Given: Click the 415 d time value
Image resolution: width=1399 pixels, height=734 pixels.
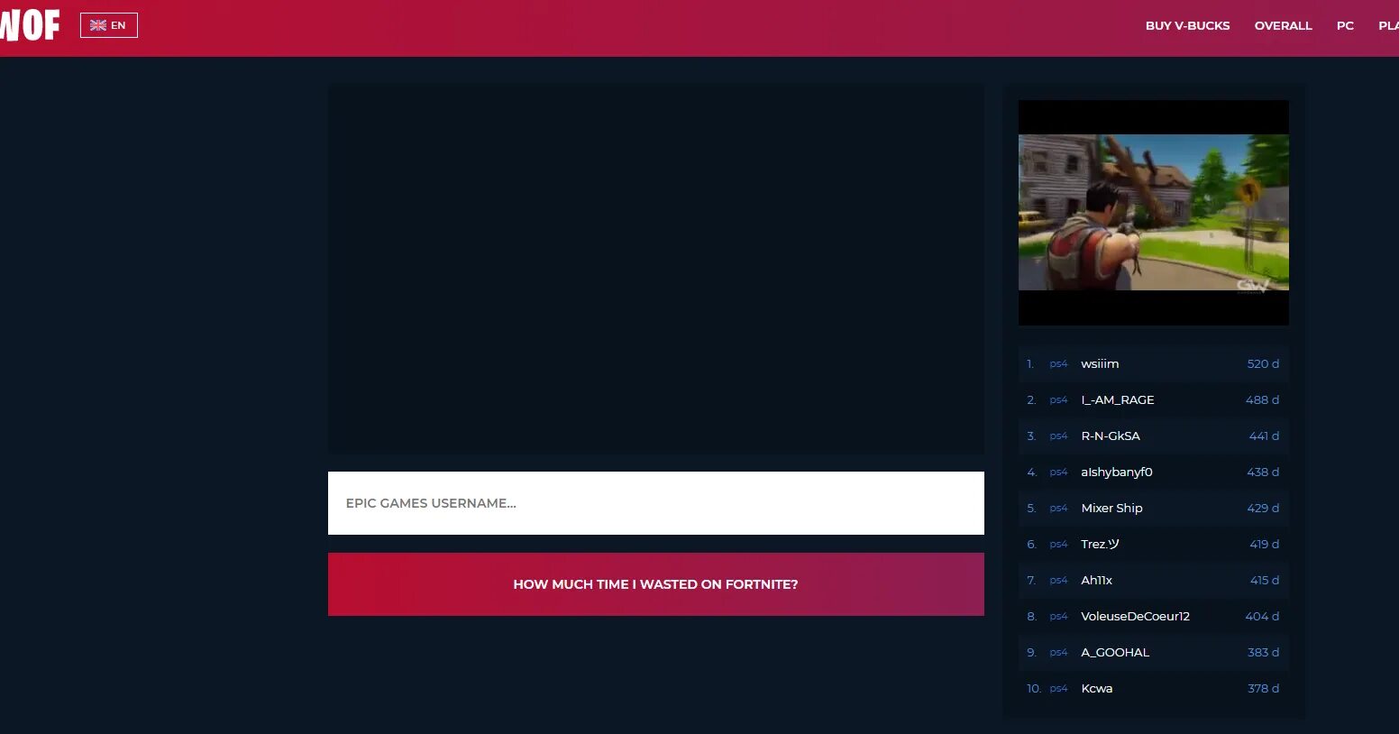Looking at the screenshot, I should 1265,581.
